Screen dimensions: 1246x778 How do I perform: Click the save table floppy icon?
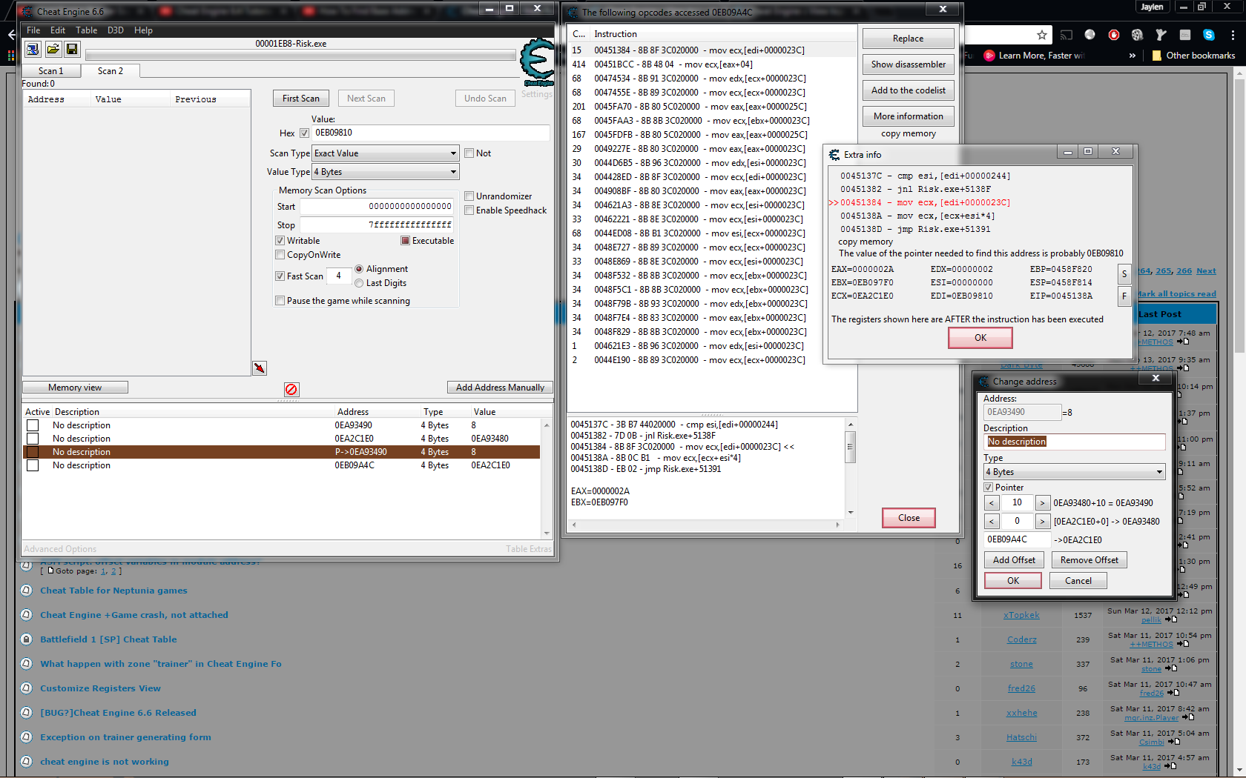pyautogui.click(x=72, y=49)
